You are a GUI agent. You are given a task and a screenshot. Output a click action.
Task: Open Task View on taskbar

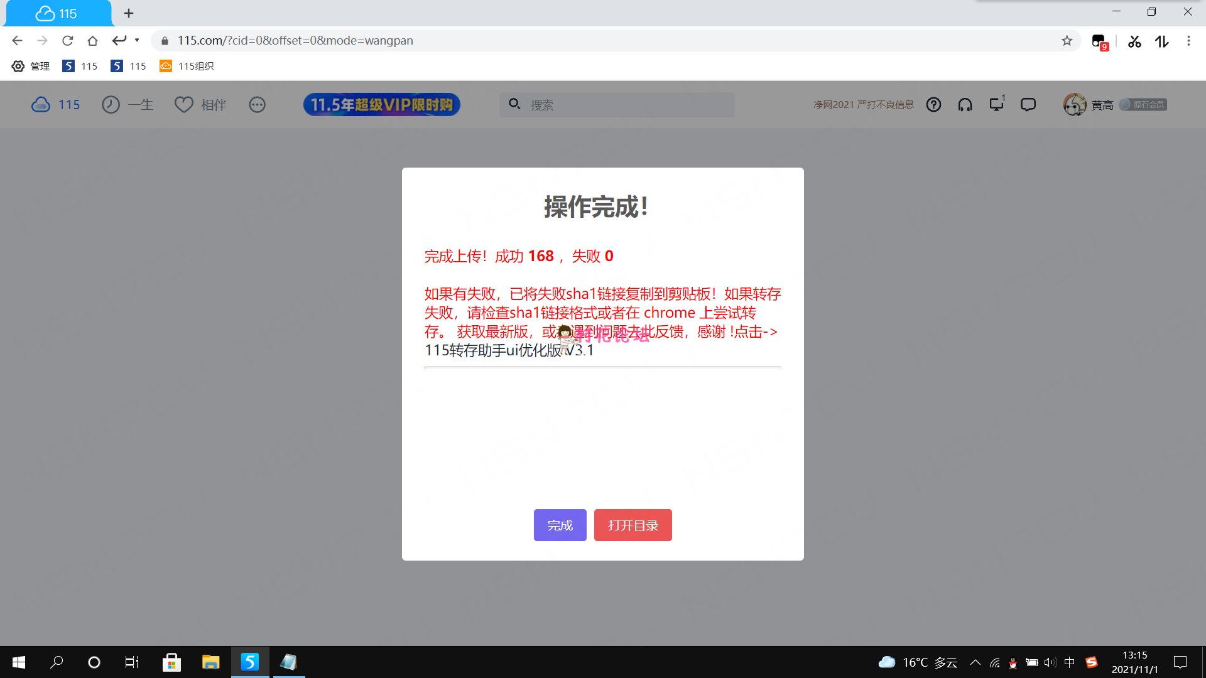pos(132,662)
